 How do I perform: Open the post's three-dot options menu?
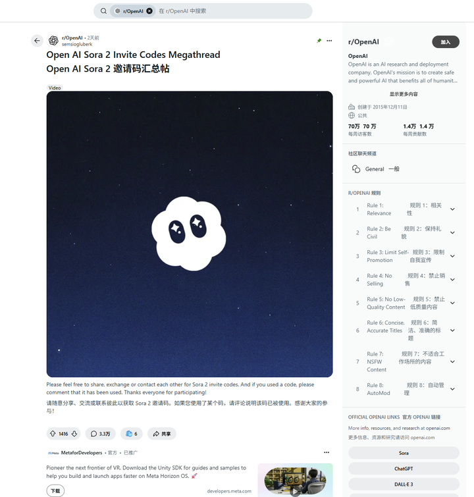coord(329,41)
